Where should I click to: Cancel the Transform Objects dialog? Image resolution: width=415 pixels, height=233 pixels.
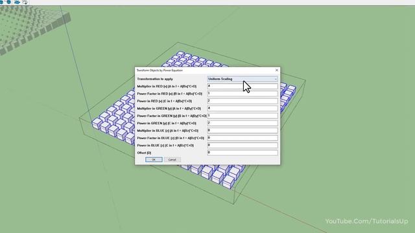coord(172,160)
